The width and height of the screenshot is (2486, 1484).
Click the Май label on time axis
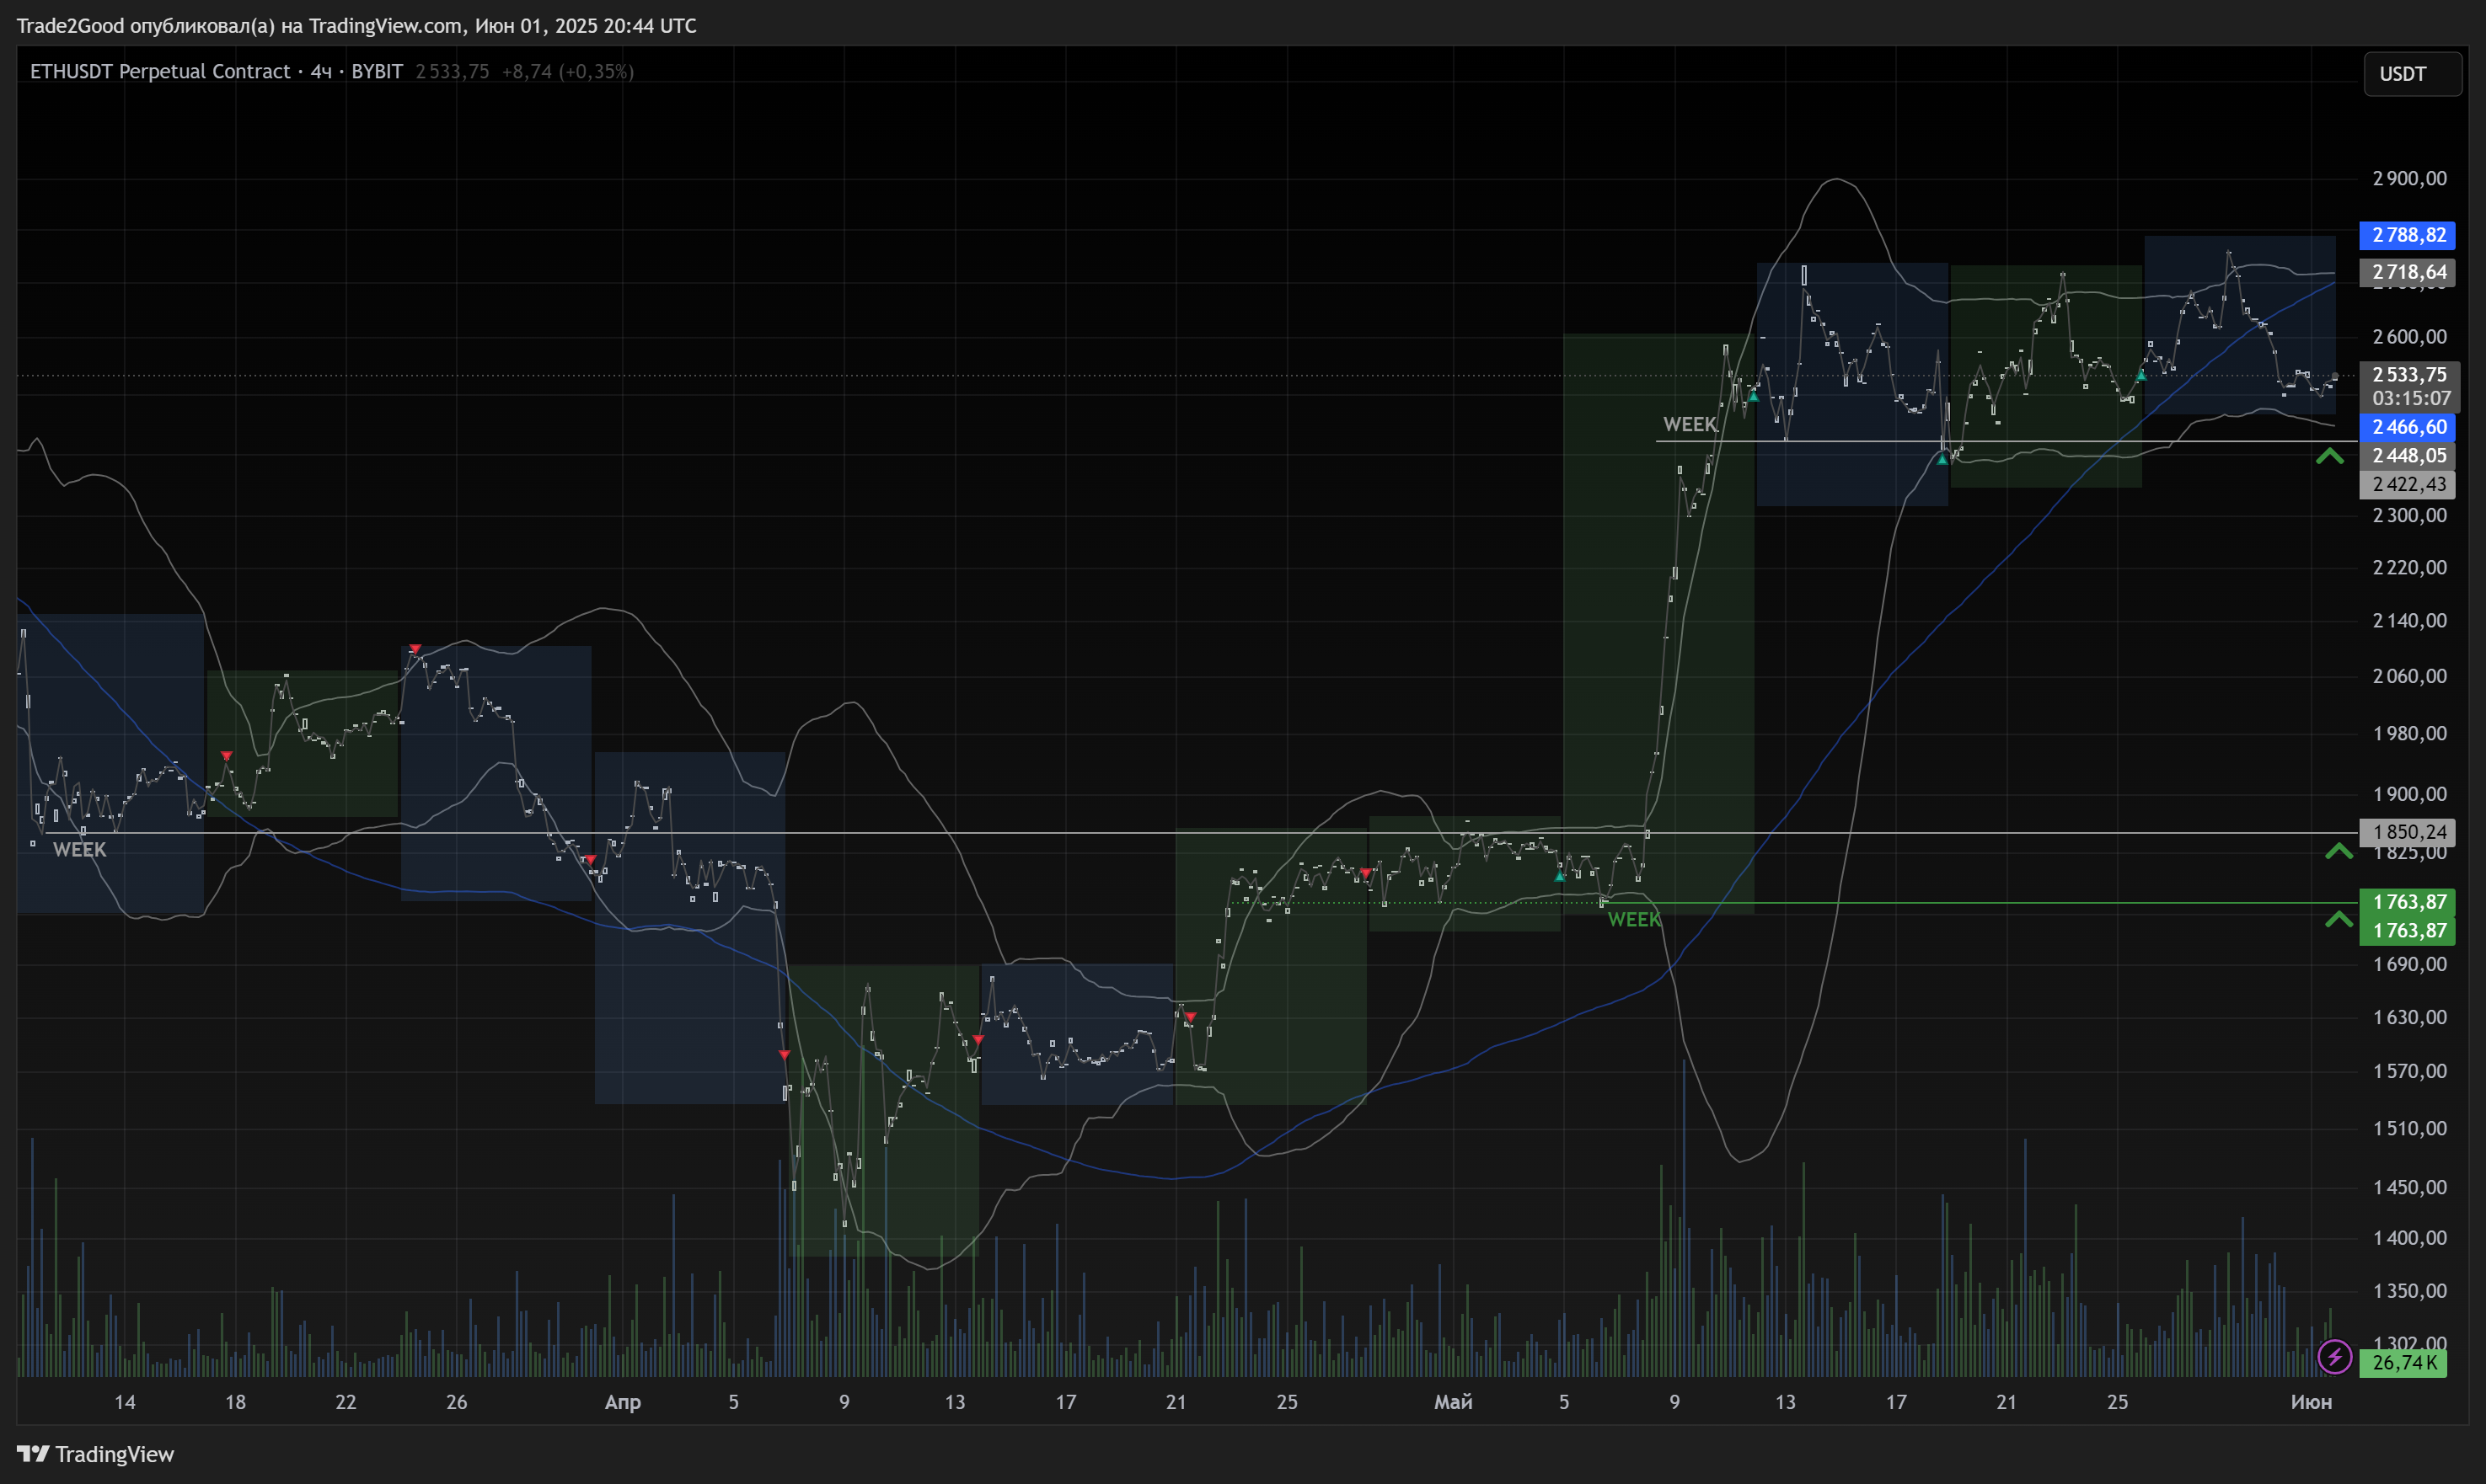click(1453, 1402)
